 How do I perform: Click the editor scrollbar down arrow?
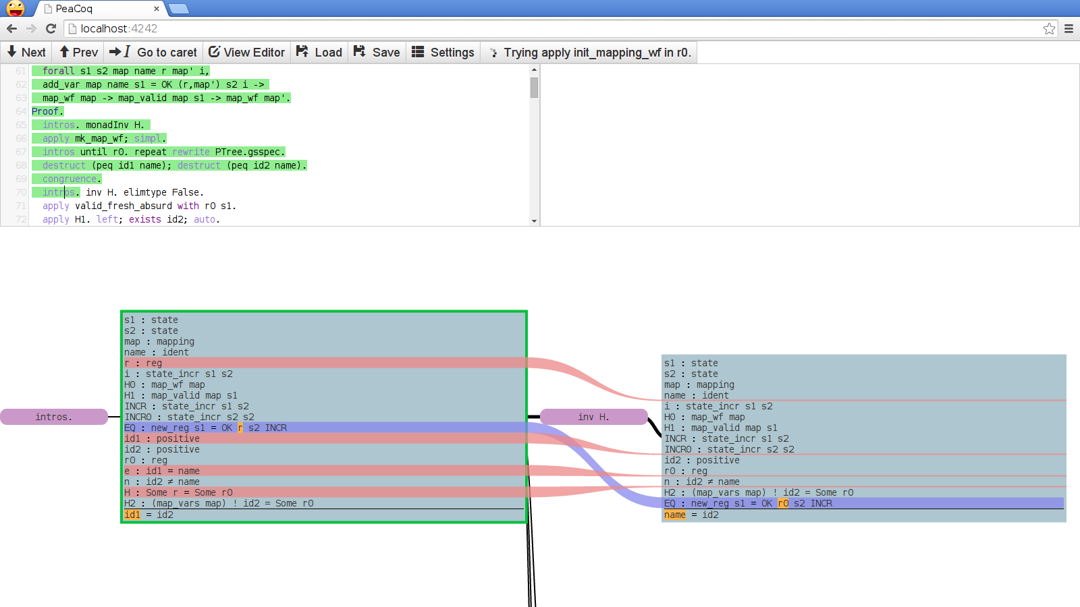pyautogui.click(x=534, y=221)
